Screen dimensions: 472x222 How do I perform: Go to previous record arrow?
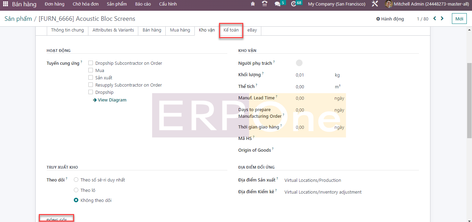pyautogui.click(x=435, y=19)
